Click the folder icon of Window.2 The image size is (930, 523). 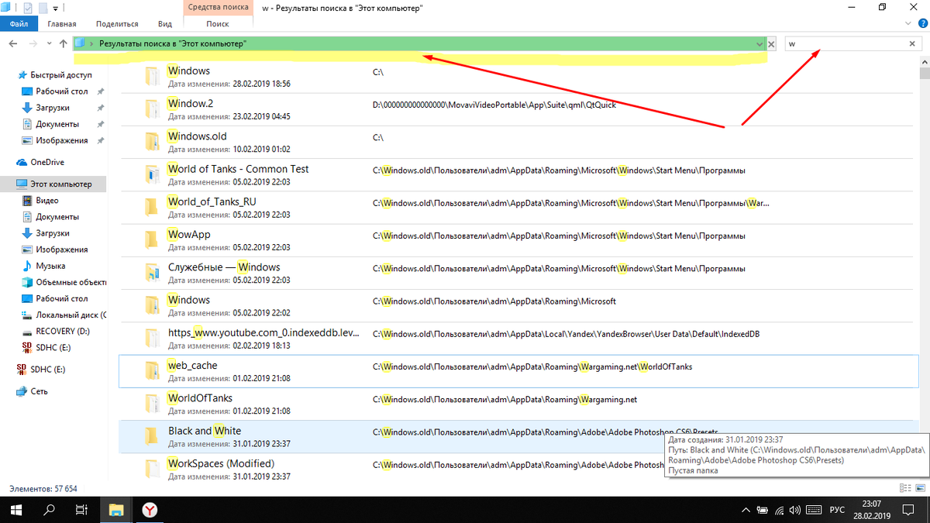(x=151, y=109)
